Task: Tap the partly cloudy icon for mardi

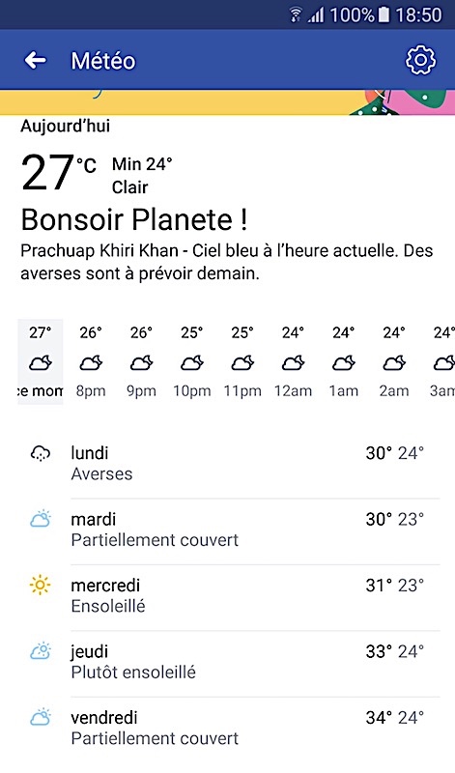Action: [x=41, y=519]
